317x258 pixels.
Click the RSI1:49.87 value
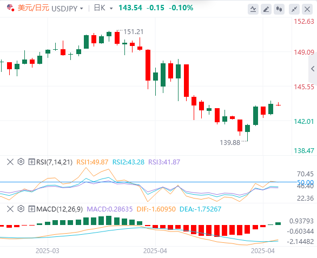pos(92,162)
